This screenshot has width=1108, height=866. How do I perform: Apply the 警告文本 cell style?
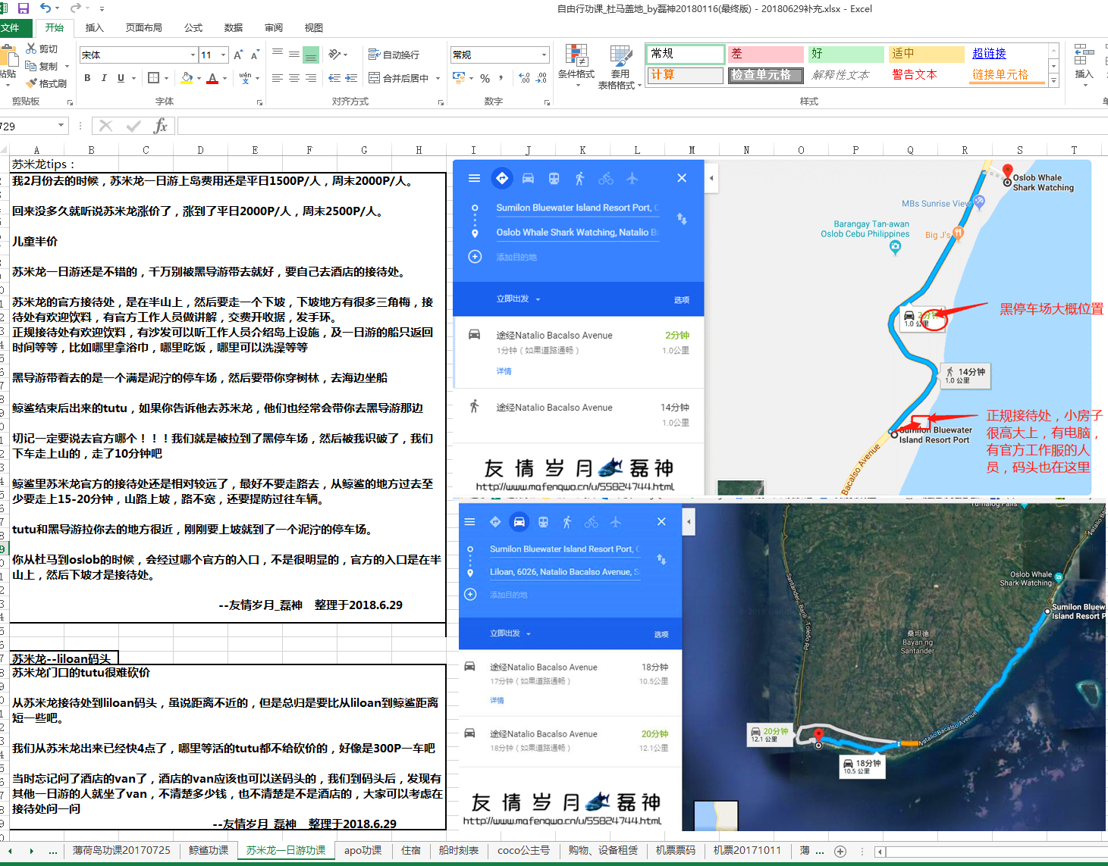click(926, 75)
